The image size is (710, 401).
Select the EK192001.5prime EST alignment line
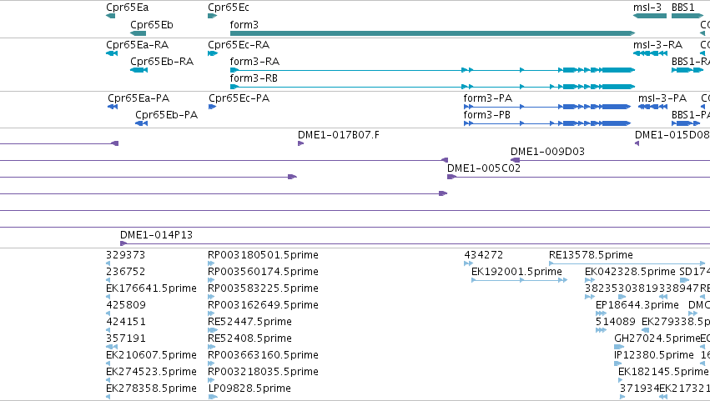(520, 280)
